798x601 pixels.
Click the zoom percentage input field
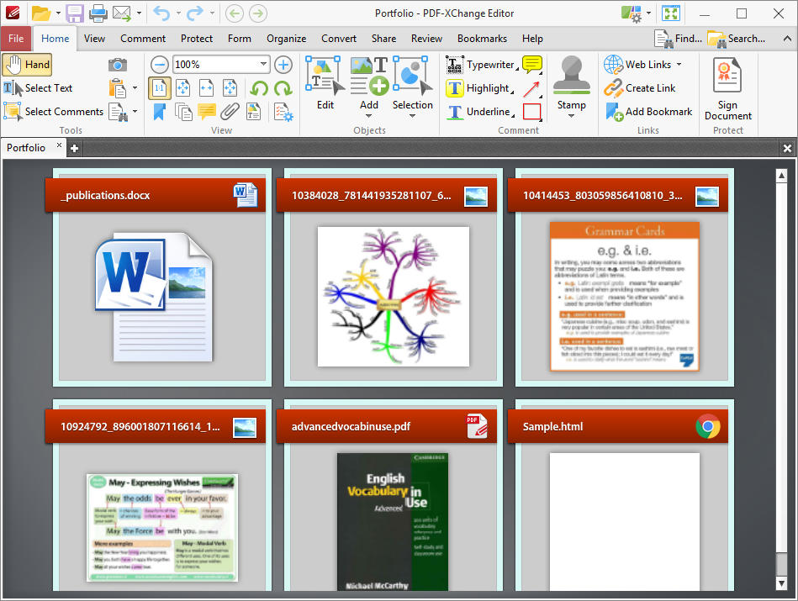(x=215, y=65)
